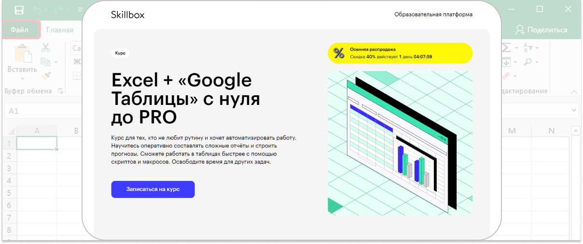Expand the formula bar chevron
The height and width of the screenshot is (244, 583).
(574, 111)
